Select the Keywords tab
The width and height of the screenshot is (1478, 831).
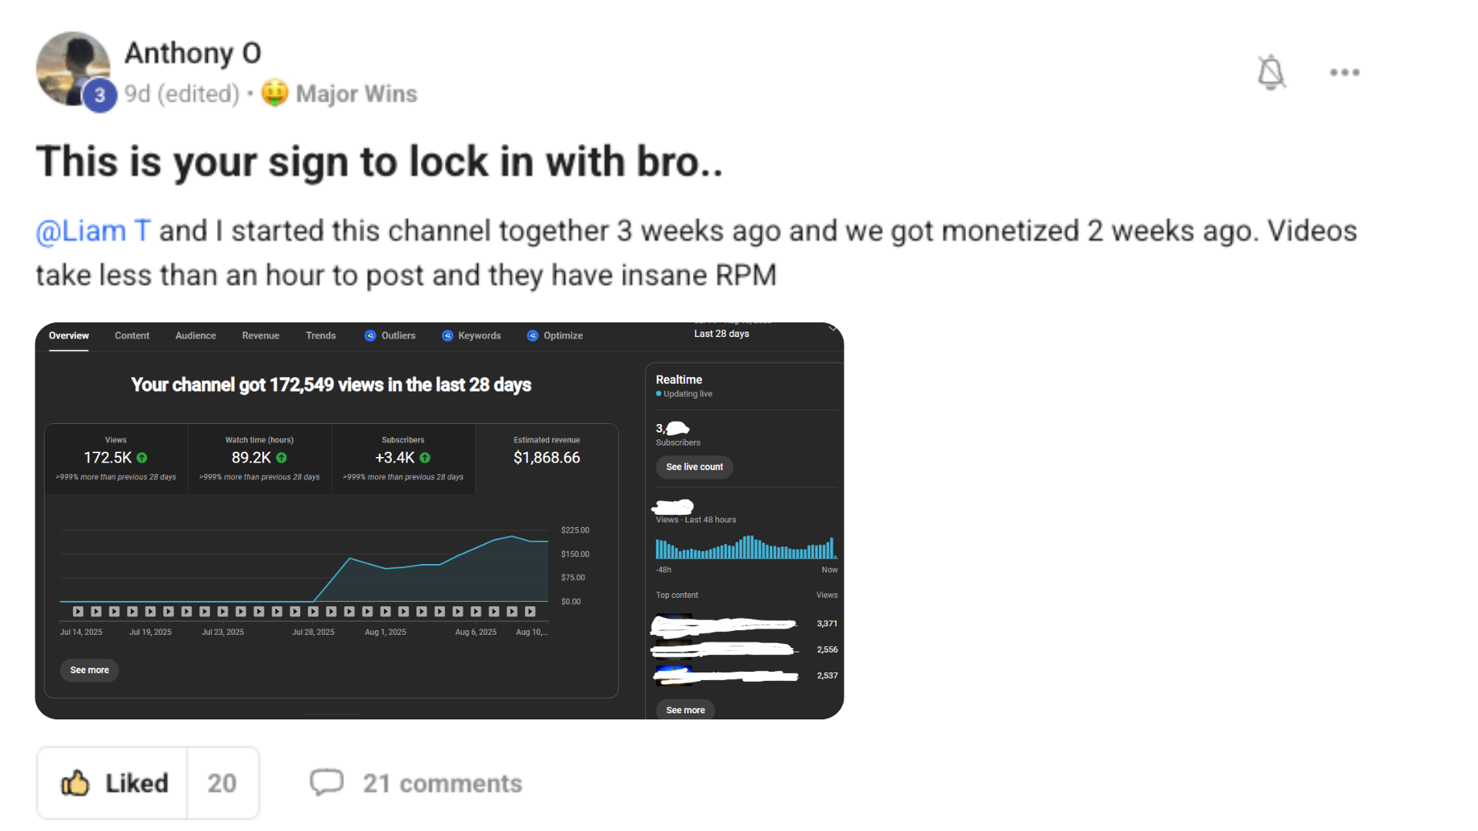(x=471, y=335)
